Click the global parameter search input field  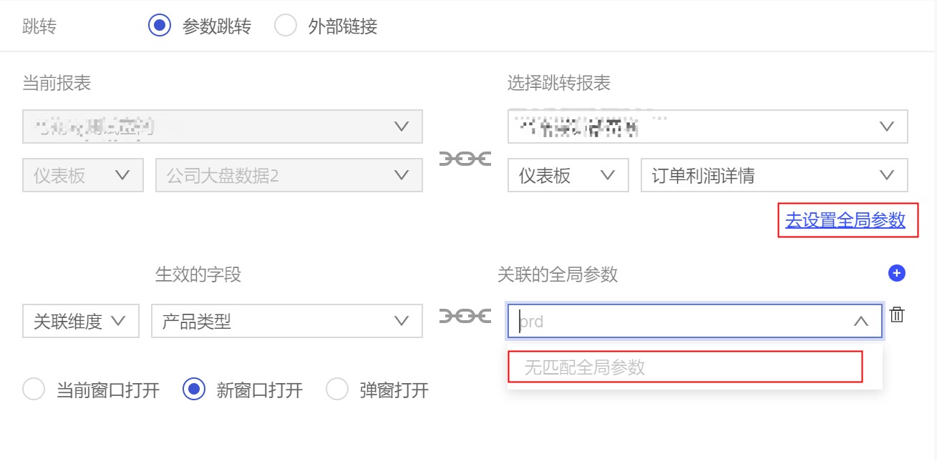click(x=680, y=322)
